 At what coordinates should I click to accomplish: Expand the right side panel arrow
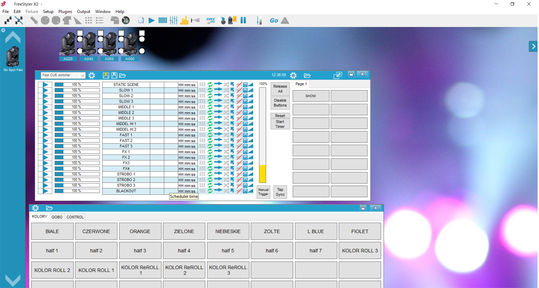(533, 46)
